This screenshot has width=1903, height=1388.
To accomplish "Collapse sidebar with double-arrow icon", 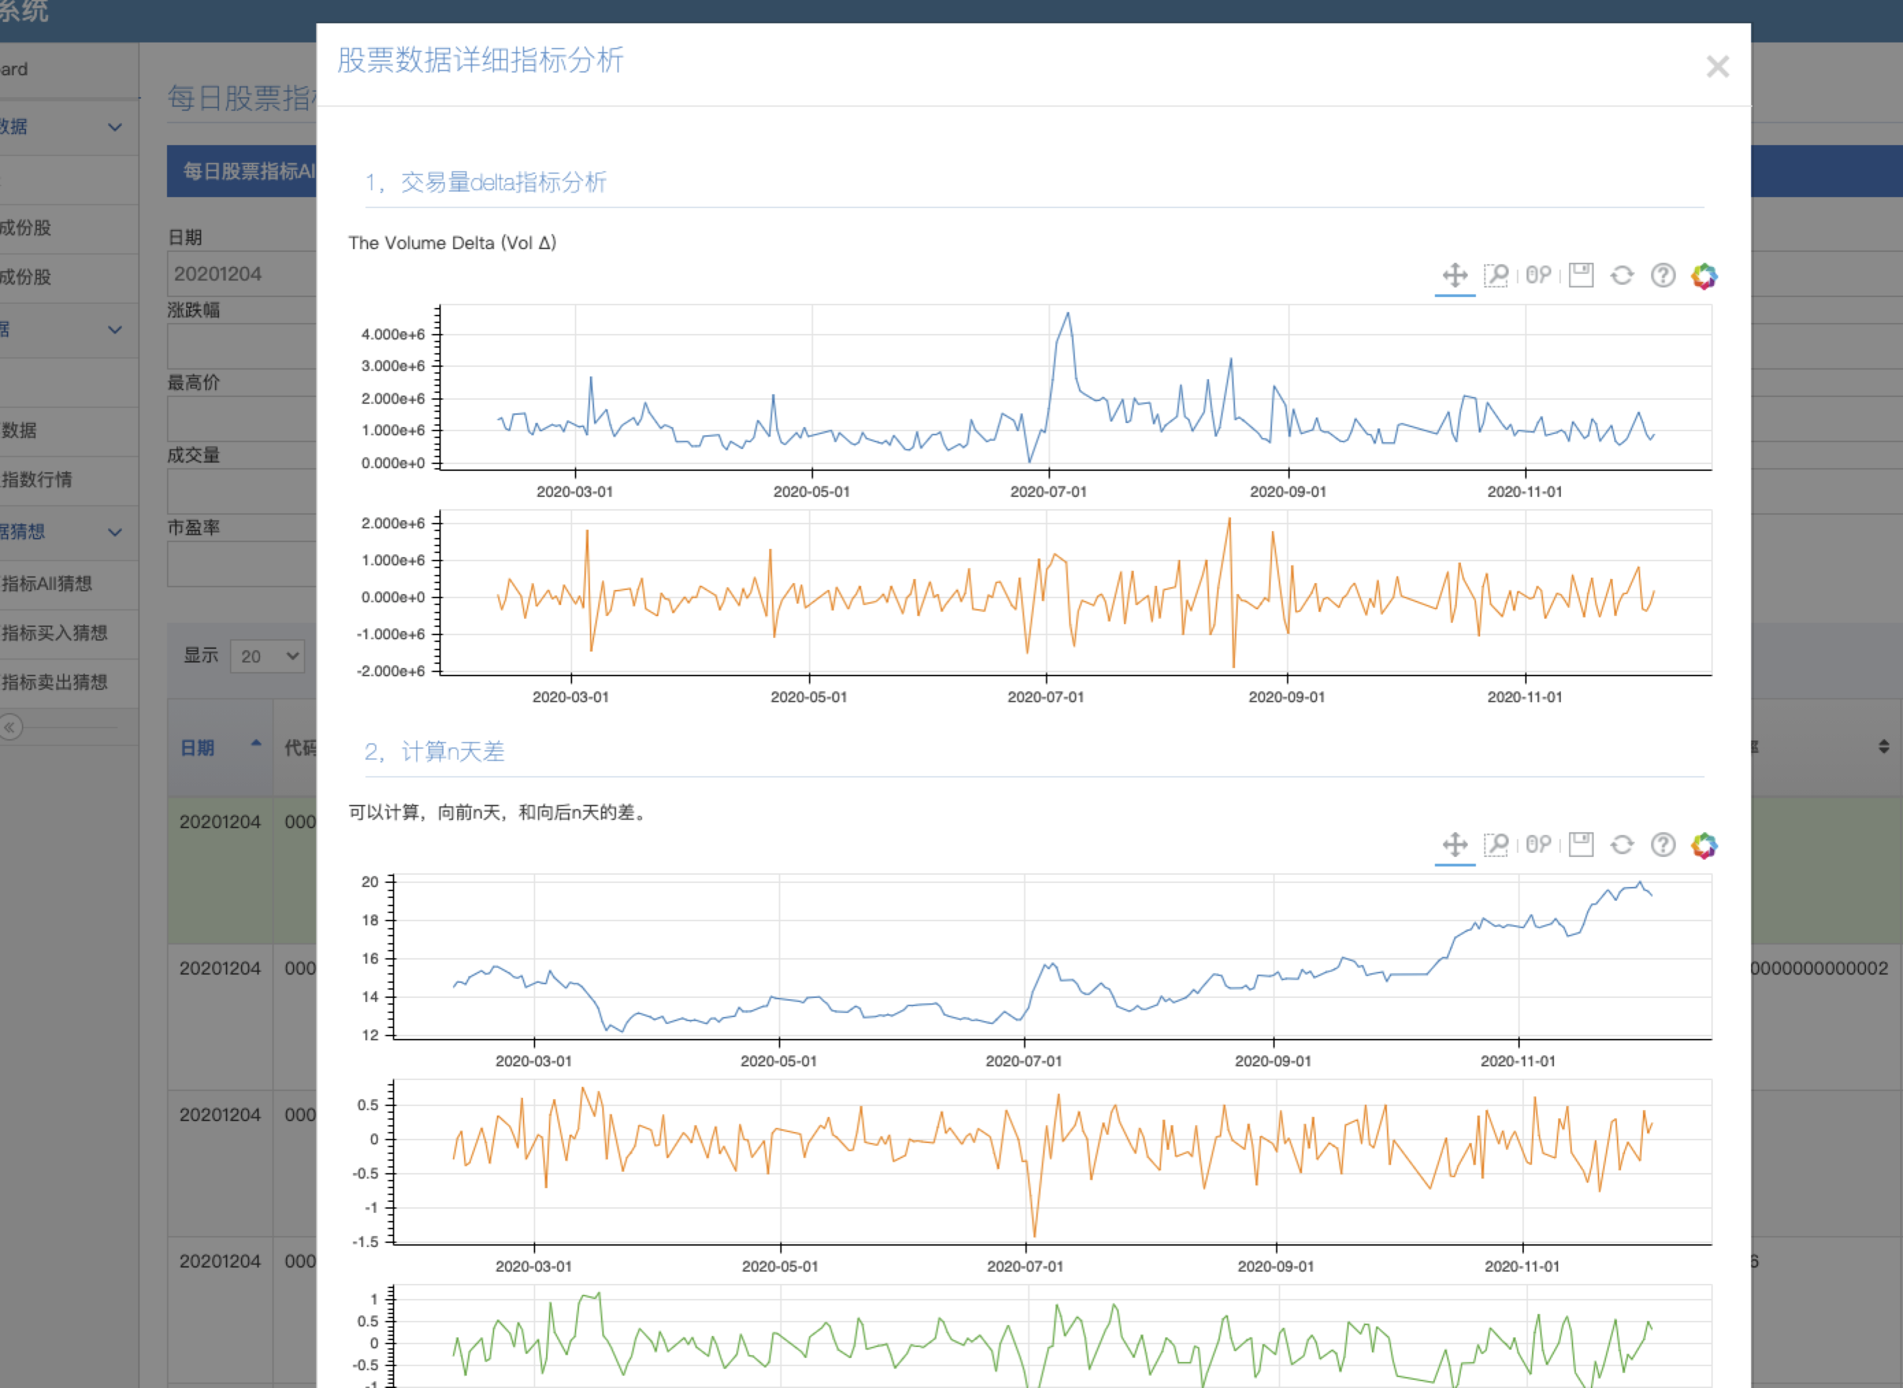I will pyautogui.click(x=10, y=728).
